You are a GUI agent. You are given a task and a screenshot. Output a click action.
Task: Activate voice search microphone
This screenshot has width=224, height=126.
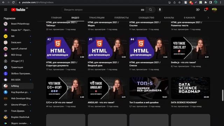coord(160,9)
